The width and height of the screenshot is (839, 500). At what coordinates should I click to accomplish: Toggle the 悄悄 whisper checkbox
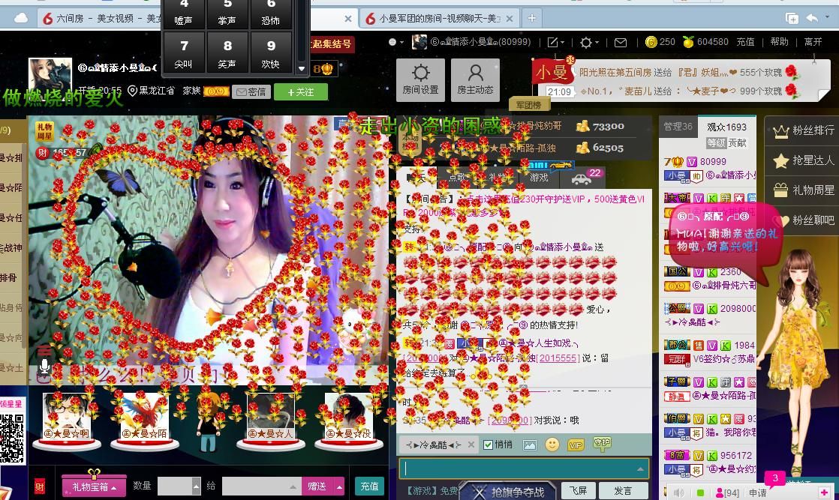click(x=489, y=445)
